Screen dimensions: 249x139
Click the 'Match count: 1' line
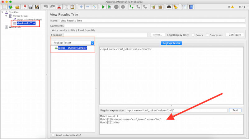(x=109, y=116)
